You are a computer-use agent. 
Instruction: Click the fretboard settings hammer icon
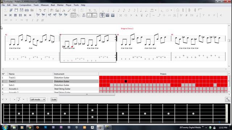click(228, 100)
